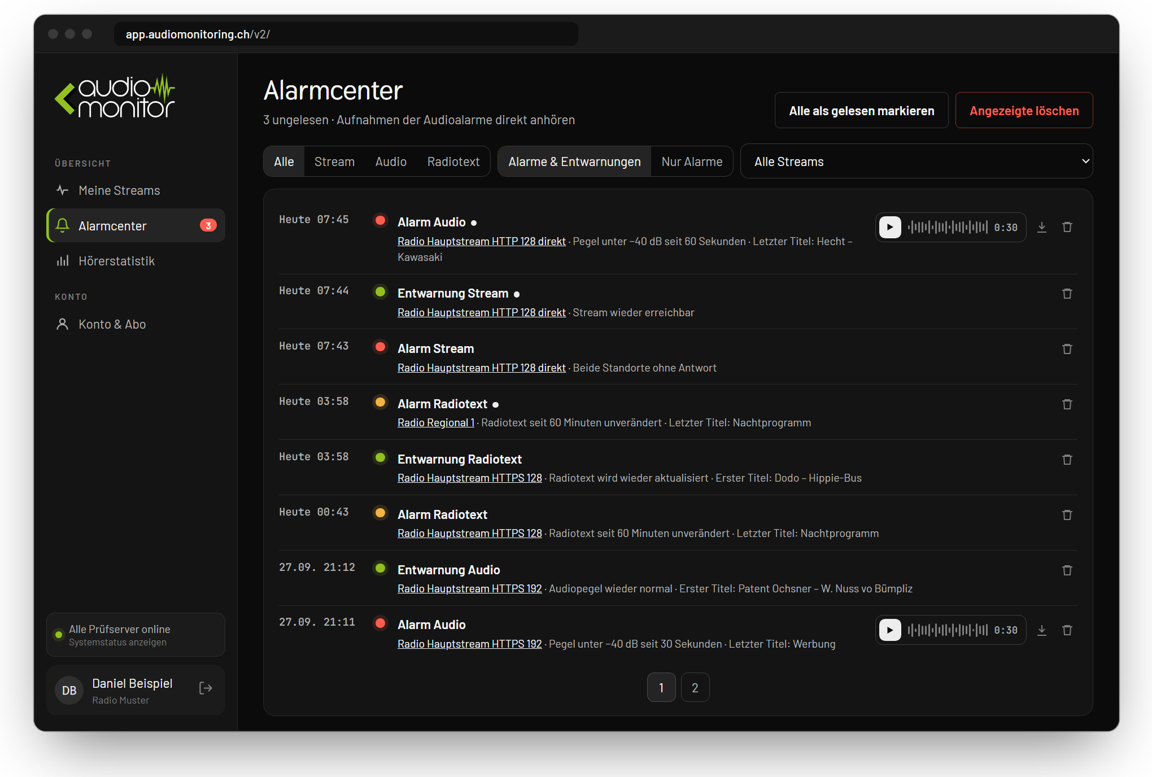The width and height of the screenshot is (1152, 777).
Task: Click Angezeigte löschen button
Action: (x=1024, y=111)
